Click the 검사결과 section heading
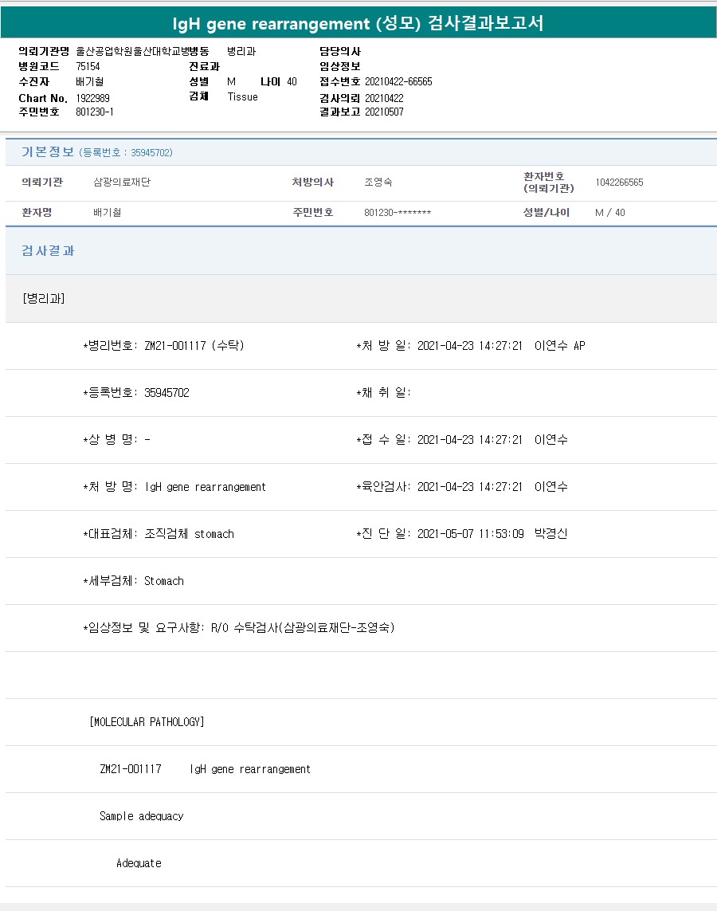 tap(48, 250)
